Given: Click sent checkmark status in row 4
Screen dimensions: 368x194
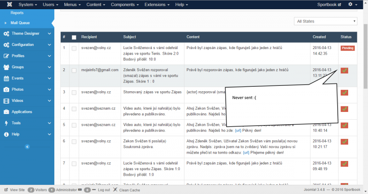Looking at the screenshot, I should pos(344,109).
